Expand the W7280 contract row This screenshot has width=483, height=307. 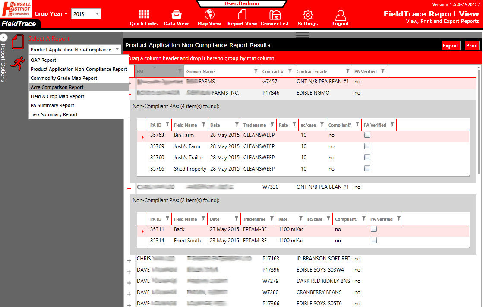(129, 294)
